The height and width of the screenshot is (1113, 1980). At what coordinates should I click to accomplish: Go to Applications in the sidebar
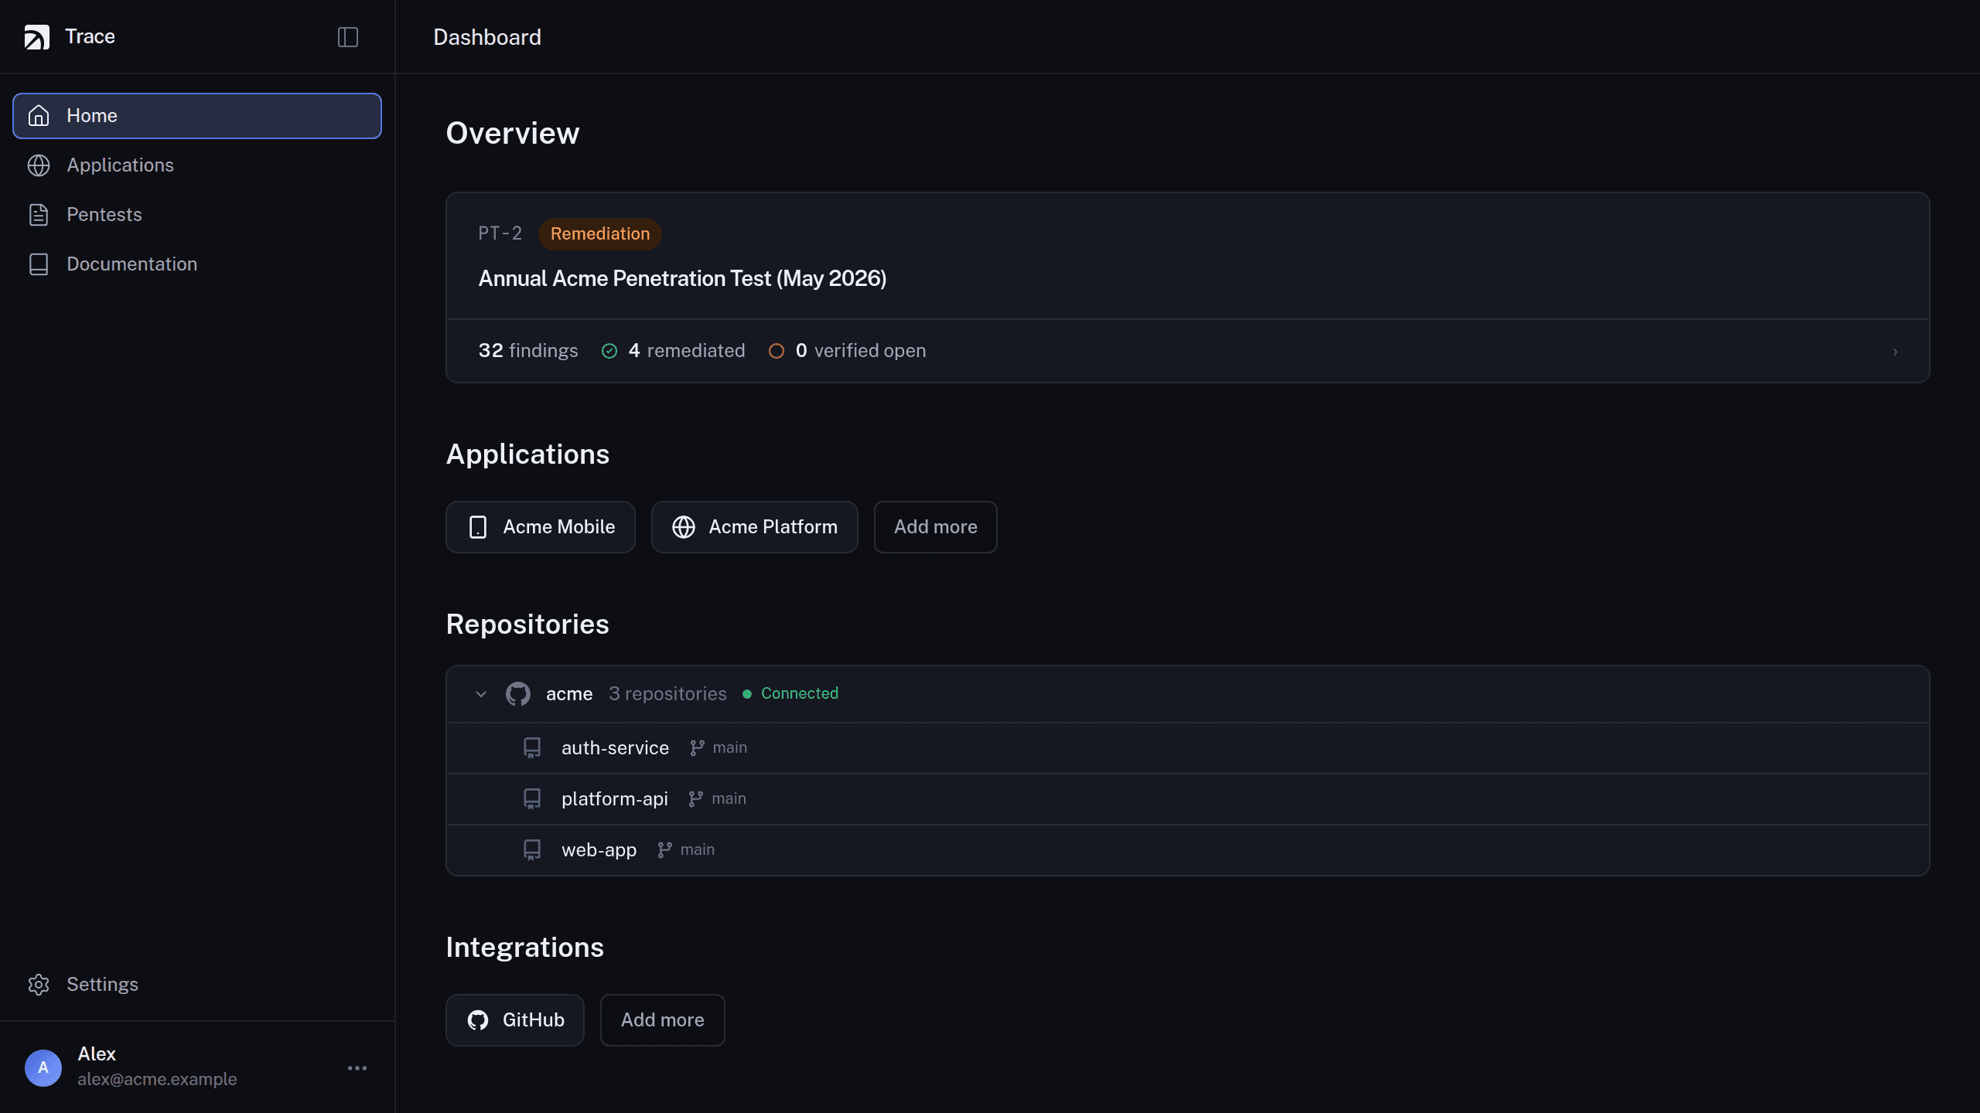coord(197,165)
